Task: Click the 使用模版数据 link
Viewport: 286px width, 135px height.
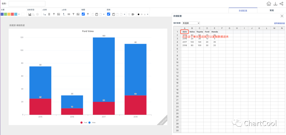Action: pyautogui.click(x=279, y=23)
